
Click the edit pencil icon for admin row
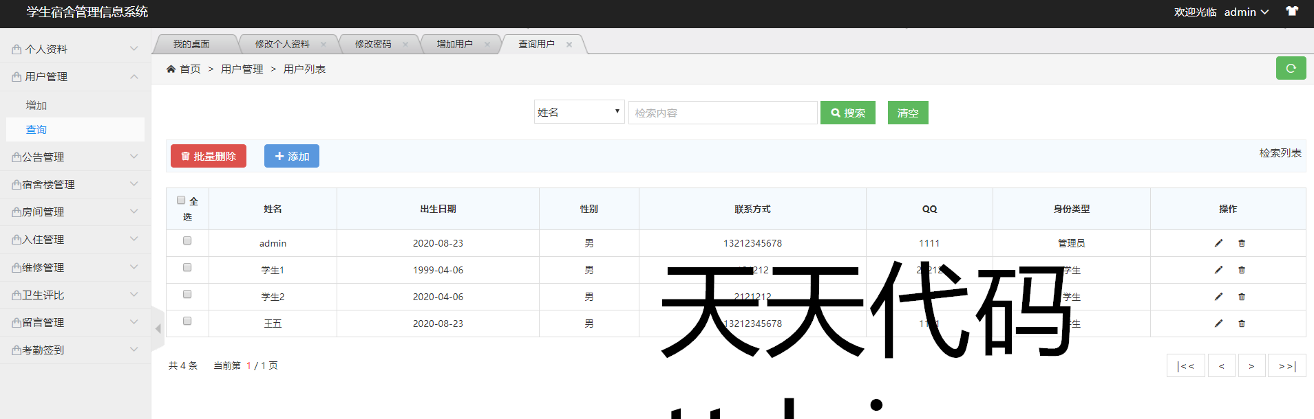coord(1218,243)
